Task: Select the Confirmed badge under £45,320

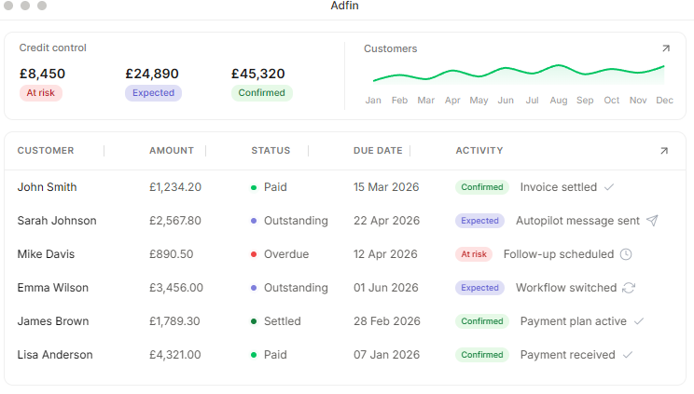Action: pyautogui.click(x=261, y=93)
